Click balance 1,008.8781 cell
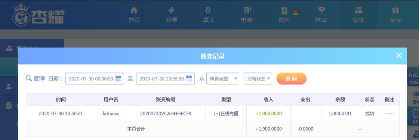This screenshot has width=419, height=140. pyautogui.click(x=340, y=113)
